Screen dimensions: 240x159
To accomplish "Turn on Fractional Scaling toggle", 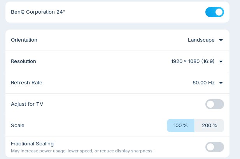I will point(214,147).
